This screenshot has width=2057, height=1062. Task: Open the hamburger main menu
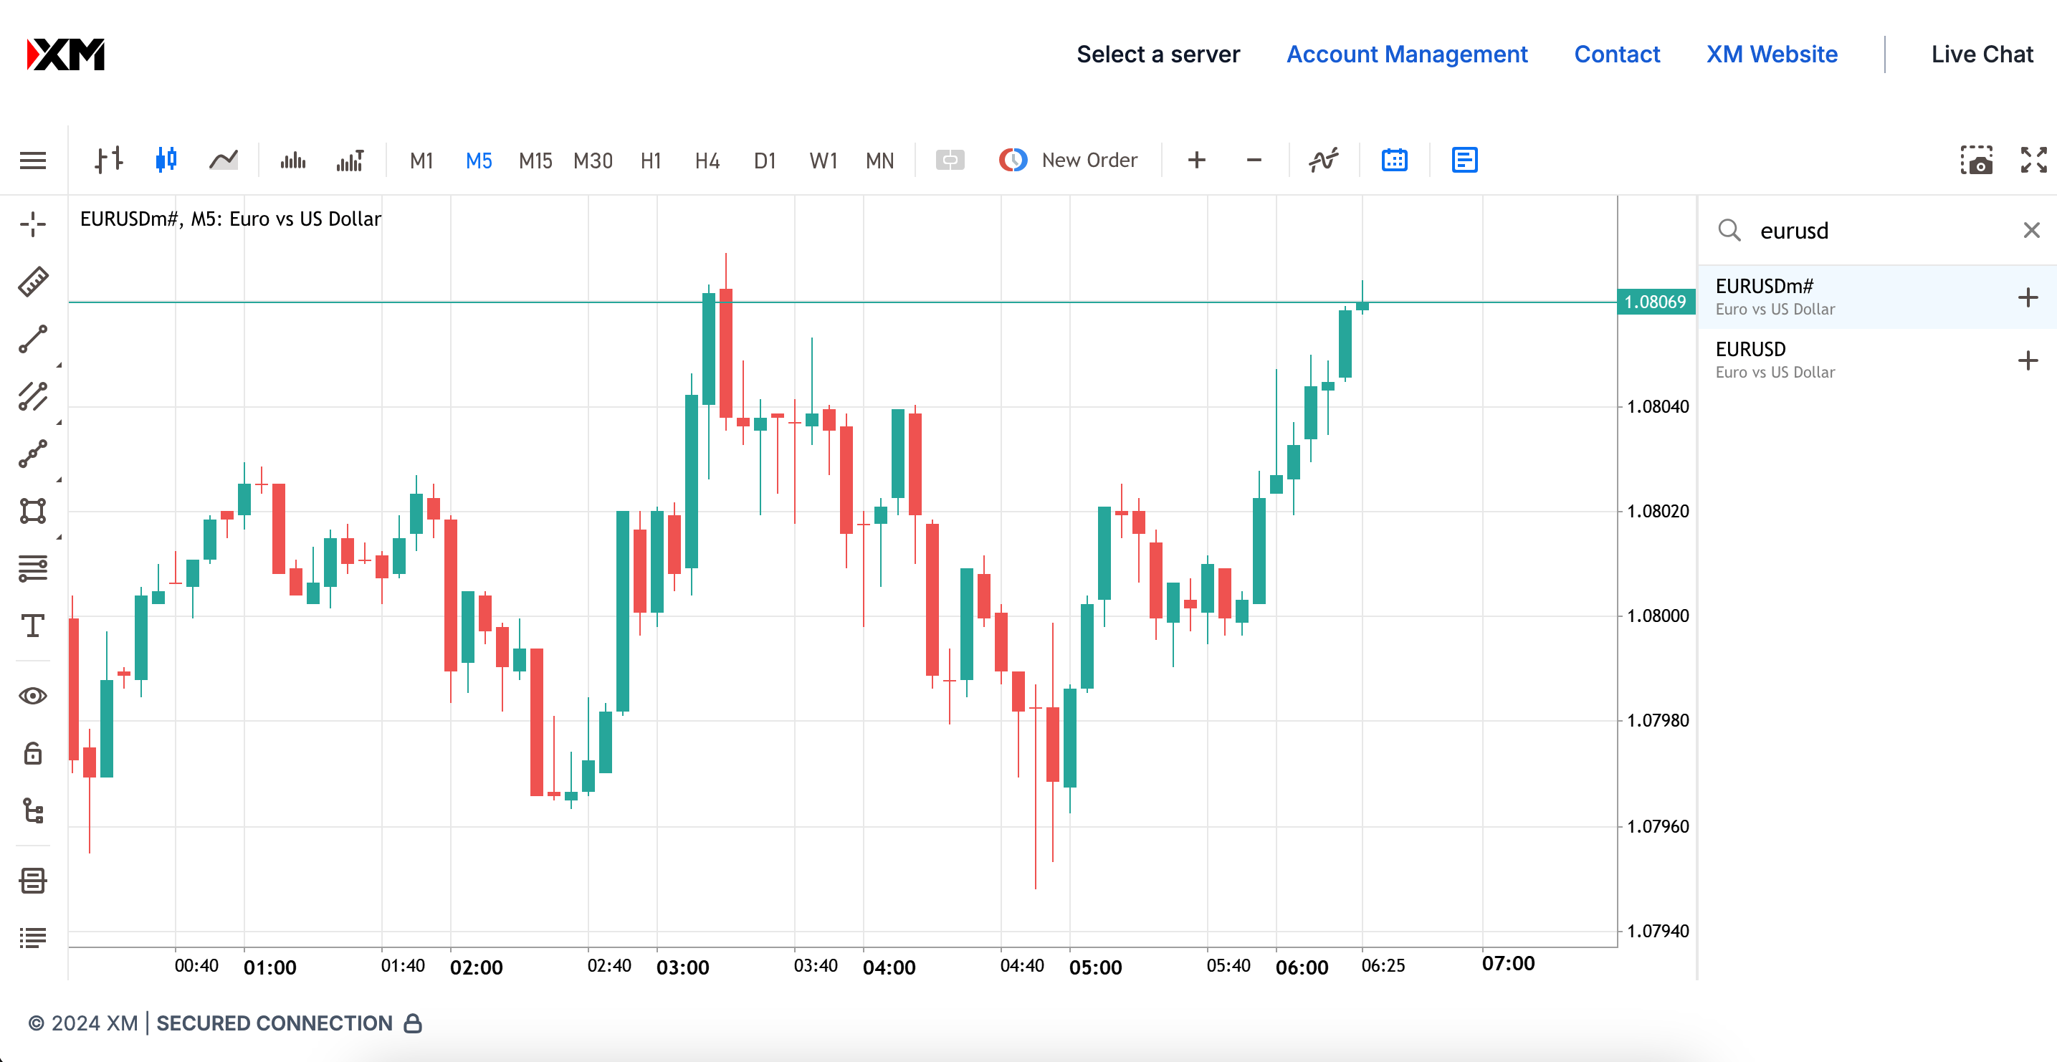pos(33,161)
